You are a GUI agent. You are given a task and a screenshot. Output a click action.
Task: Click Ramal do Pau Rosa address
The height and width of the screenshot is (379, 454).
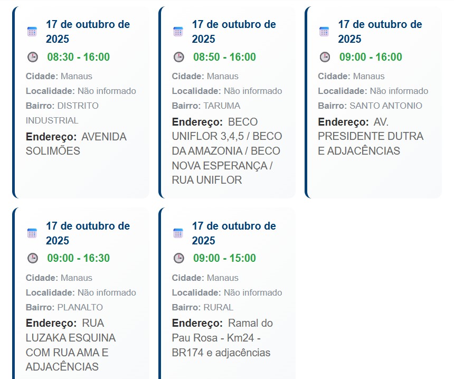click(222, 338)
